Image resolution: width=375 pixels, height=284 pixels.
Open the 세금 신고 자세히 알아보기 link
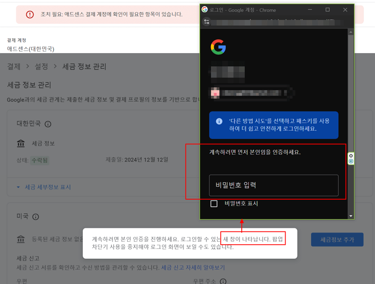[x=193, y=268]
